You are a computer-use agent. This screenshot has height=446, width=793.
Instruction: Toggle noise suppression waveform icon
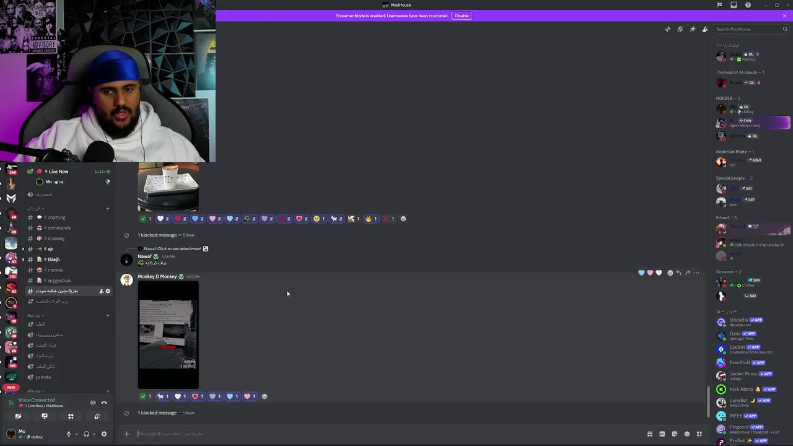tap(92, 403)
